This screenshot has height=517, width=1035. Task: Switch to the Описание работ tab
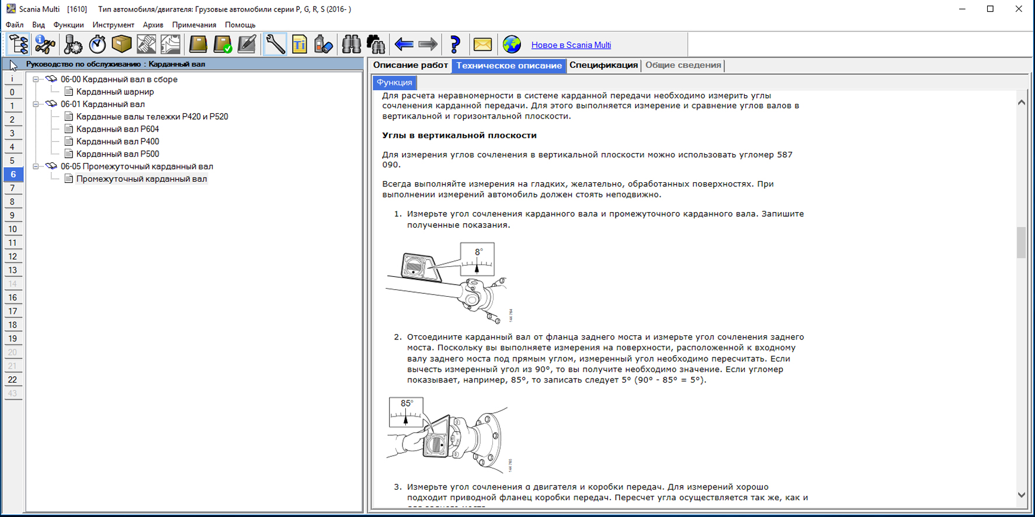click(410, 65)
